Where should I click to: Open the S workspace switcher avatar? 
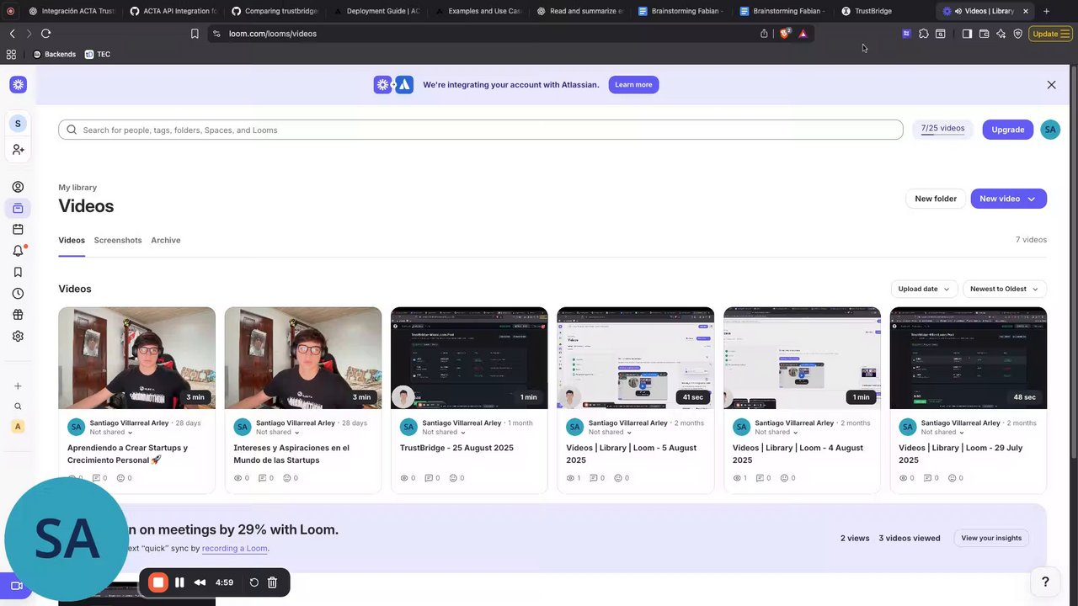click(x=18, y=124)
